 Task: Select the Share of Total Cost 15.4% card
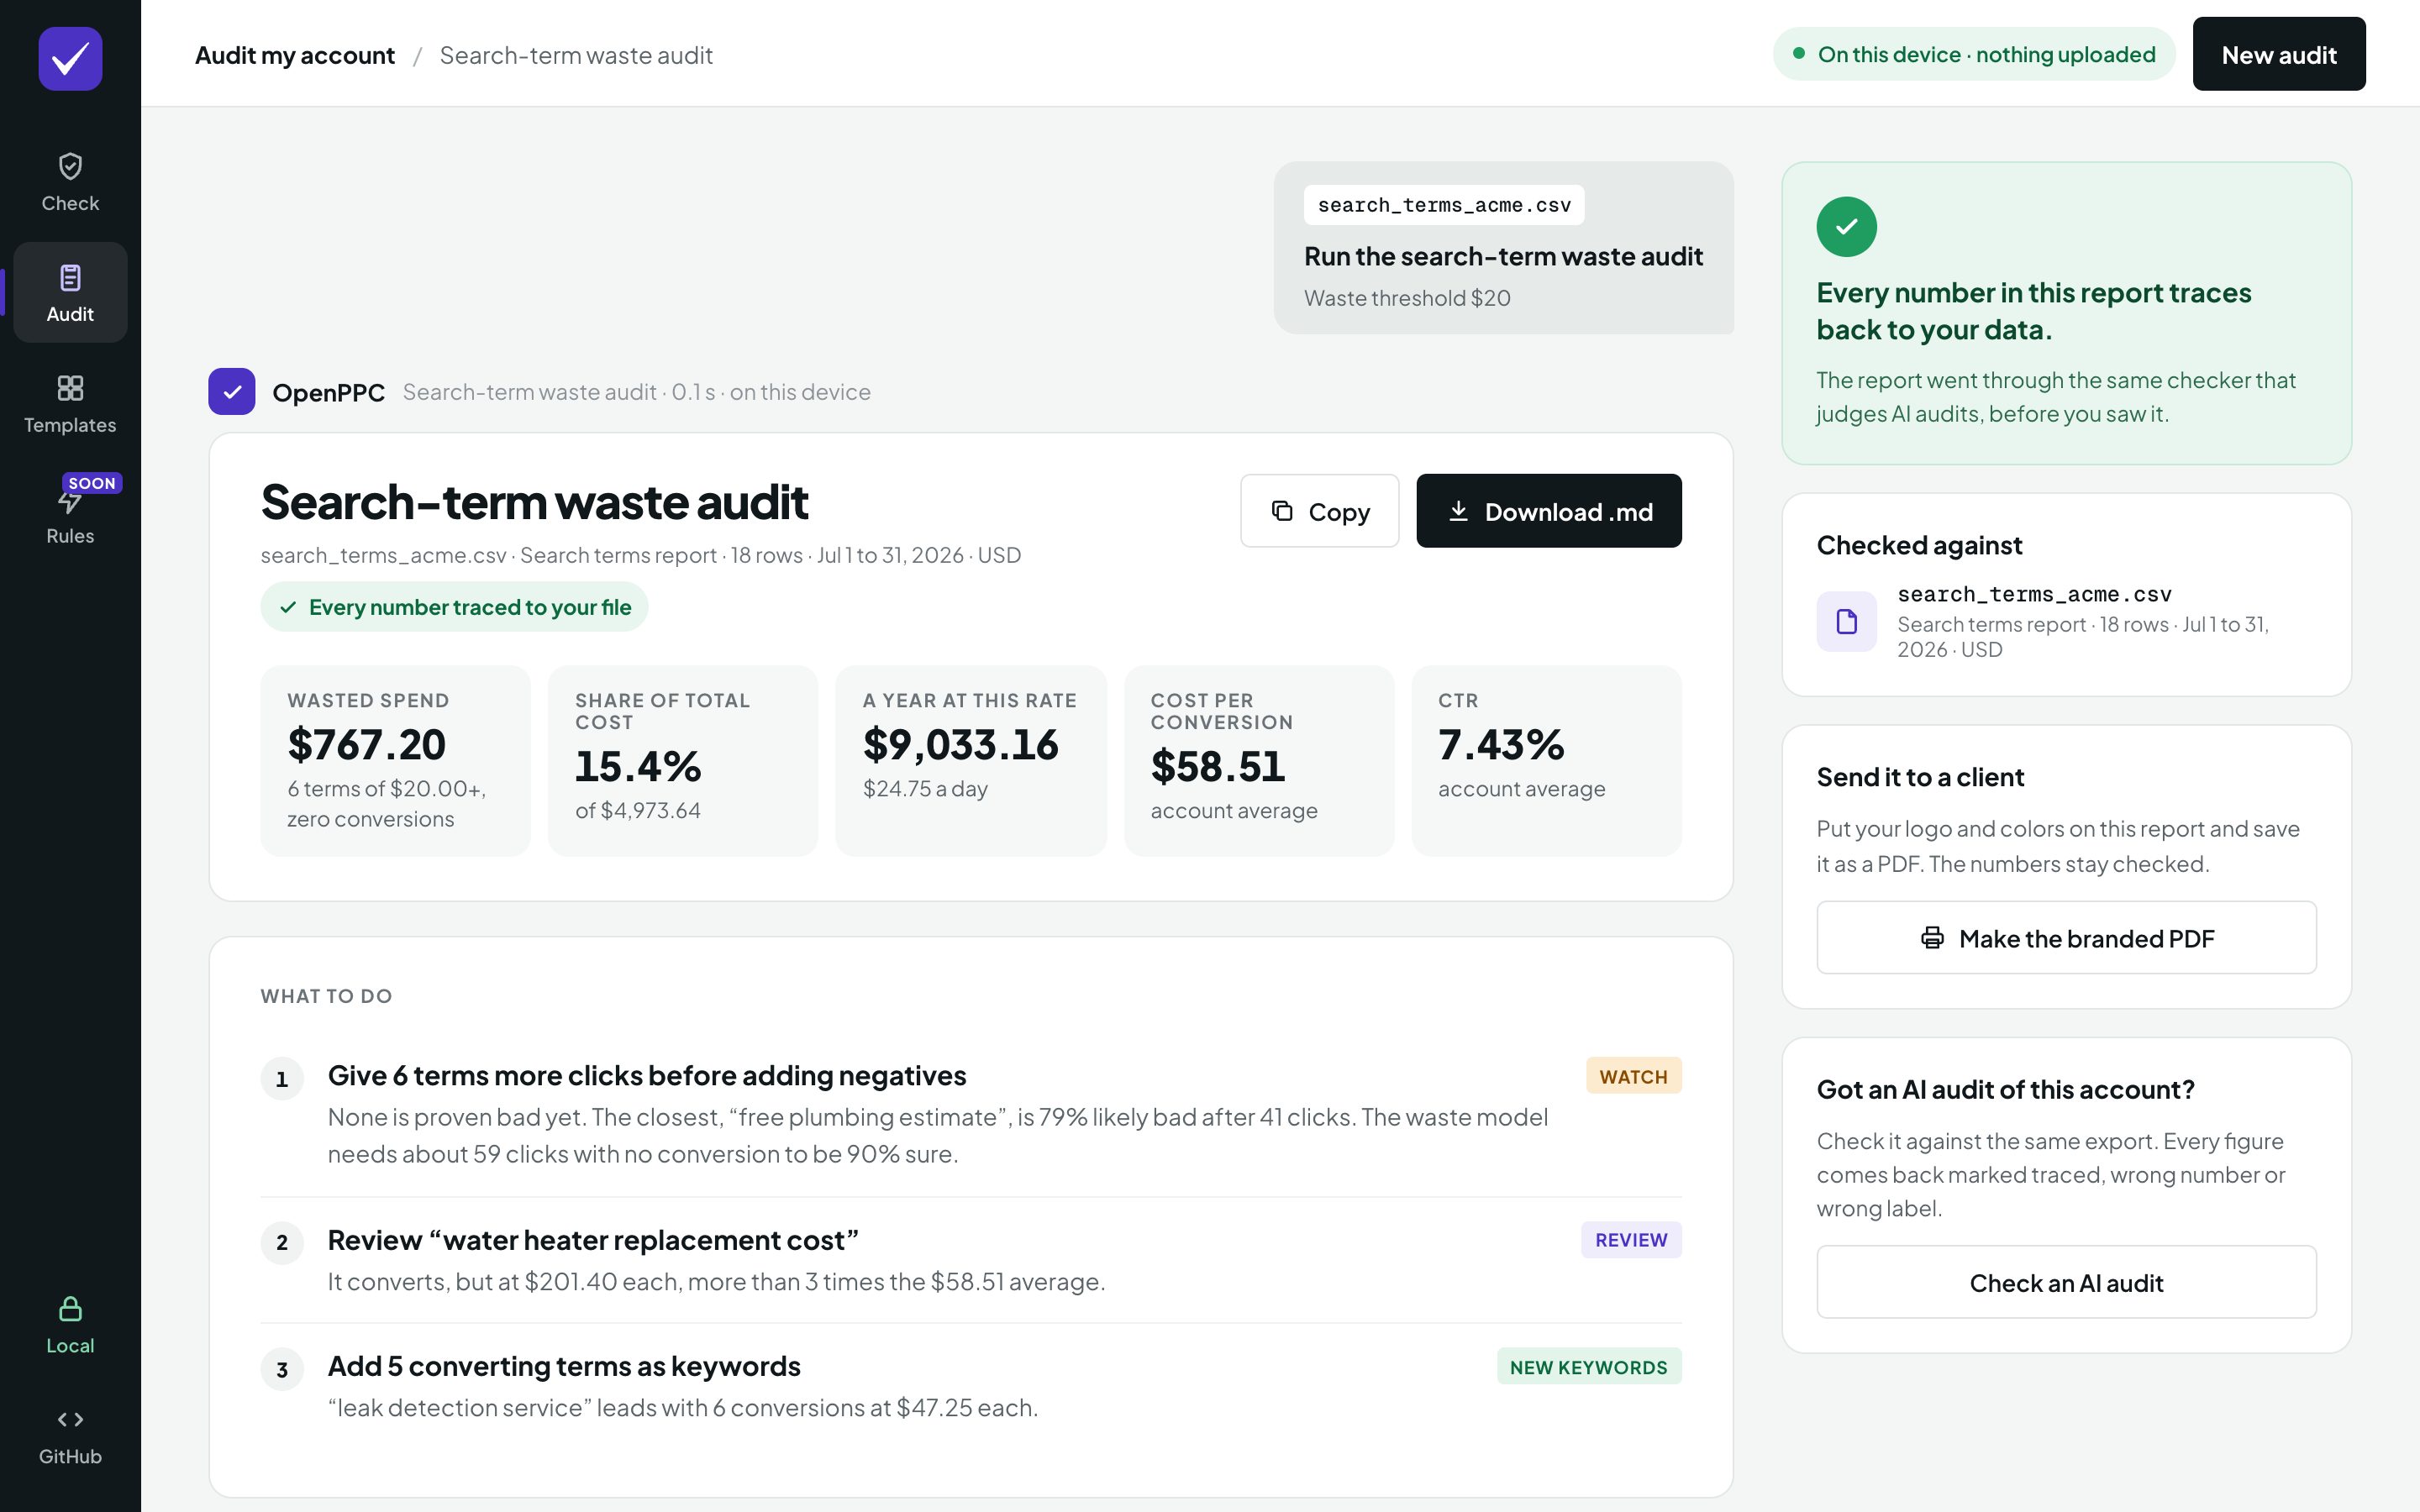[683, 760]
